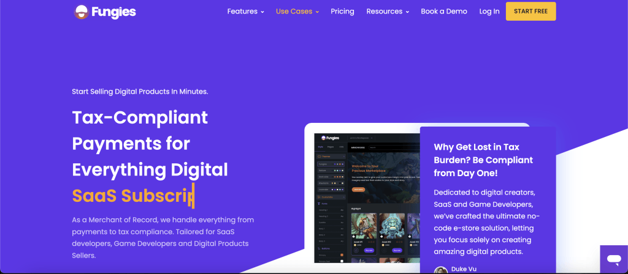Click the marketplace search field in the preview
The height and width of the screenshot is (274, 628).
[x=394, y=147]
